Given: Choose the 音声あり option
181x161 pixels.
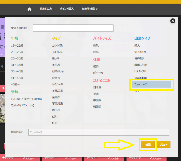Looking at the screenshot, I should pos(140,58).
